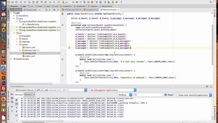Open the Gradle side tool window
218x123 pixels.
(215, 14)
